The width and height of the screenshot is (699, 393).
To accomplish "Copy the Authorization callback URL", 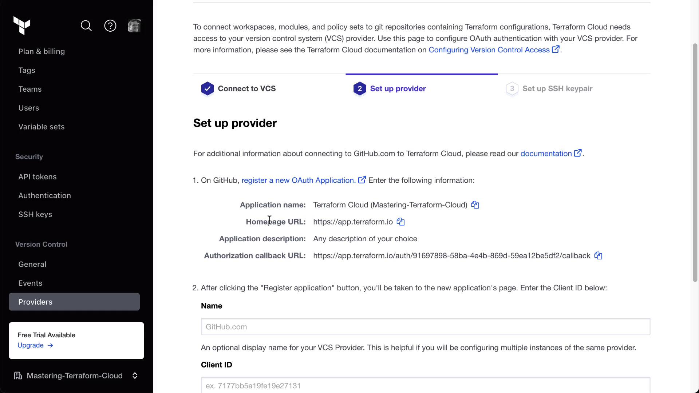I will coord(598,256).
